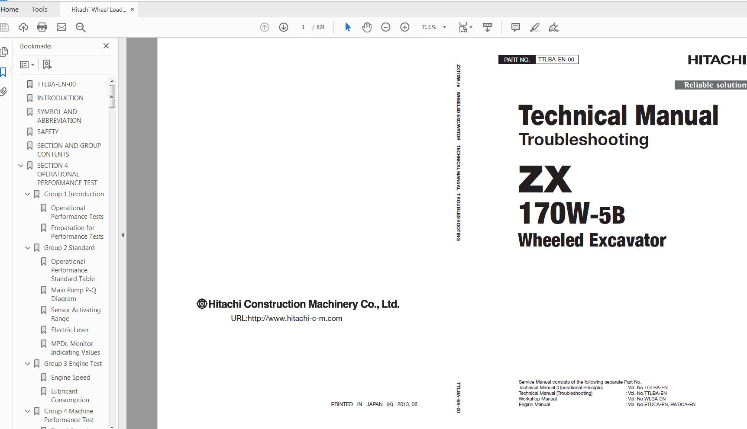The height and width of the screenshot is (429, 747).
Task: Zoom in using the plus icon
Action: coord(404,27)
